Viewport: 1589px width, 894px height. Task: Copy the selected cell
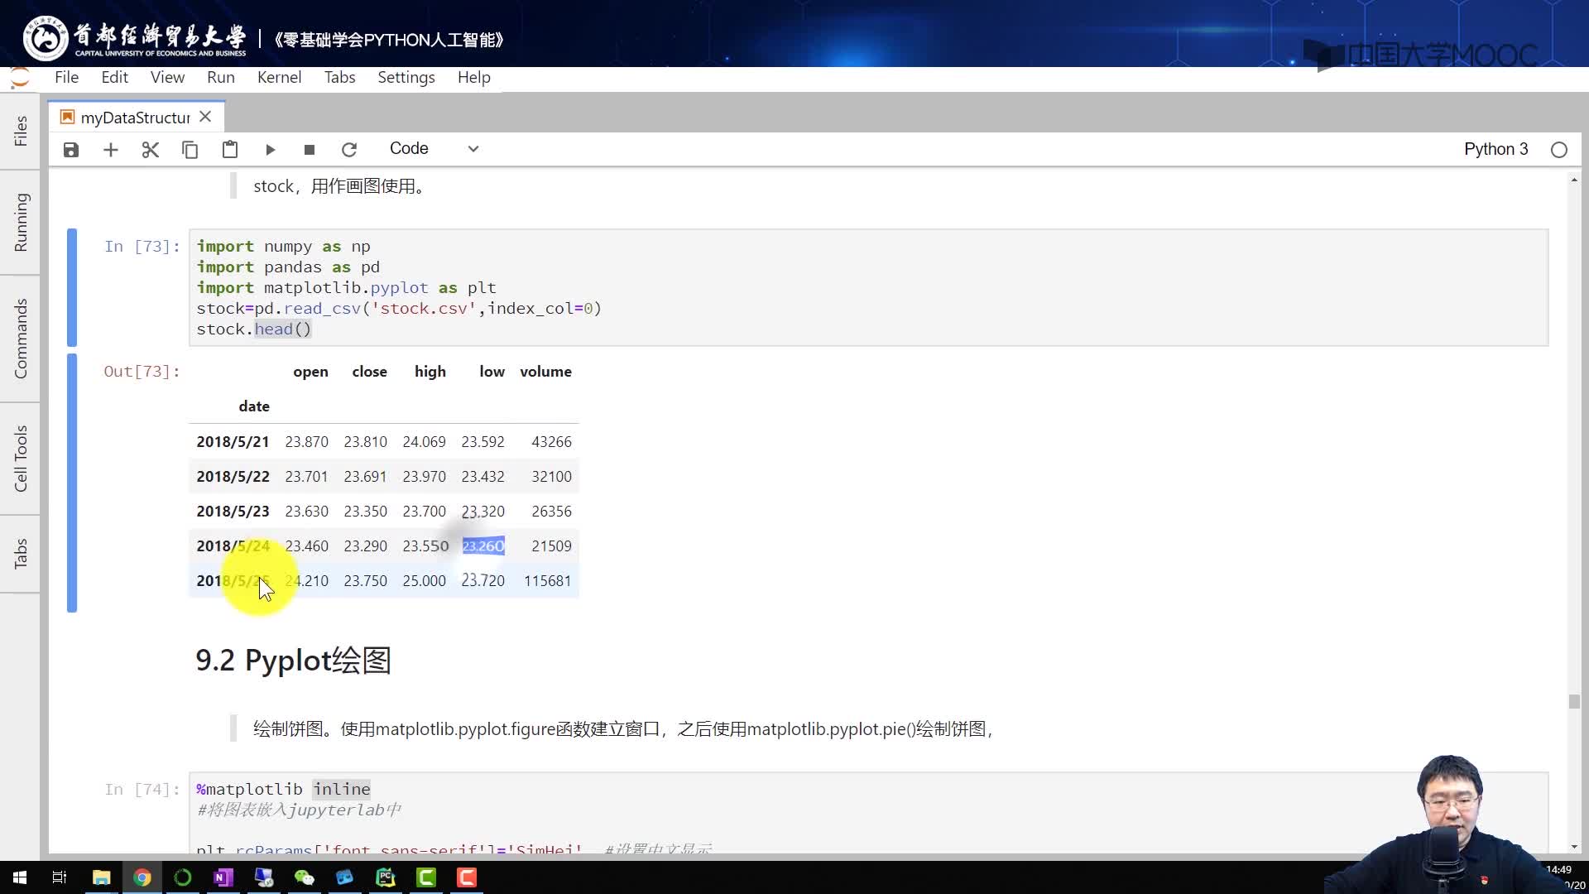[x=190, y=150]
